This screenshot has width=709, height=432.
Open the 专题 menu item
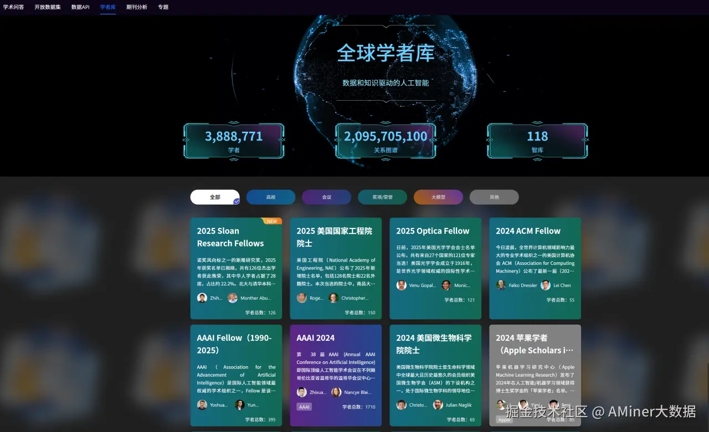[162, 7]
